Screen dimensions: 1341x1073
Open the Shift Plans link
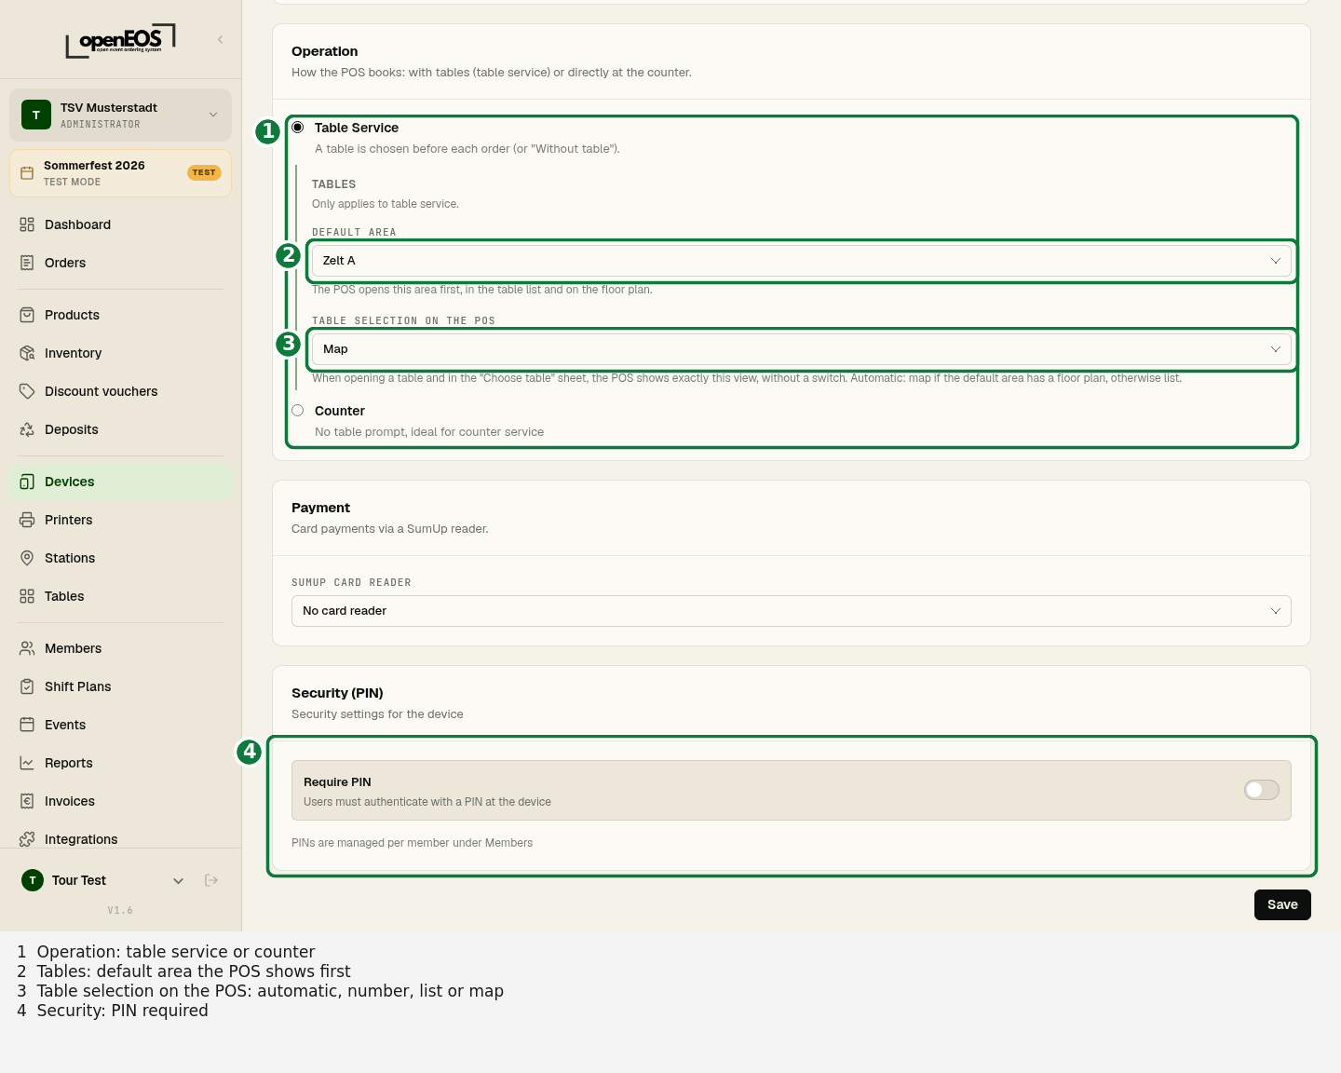tap(121, 686)
